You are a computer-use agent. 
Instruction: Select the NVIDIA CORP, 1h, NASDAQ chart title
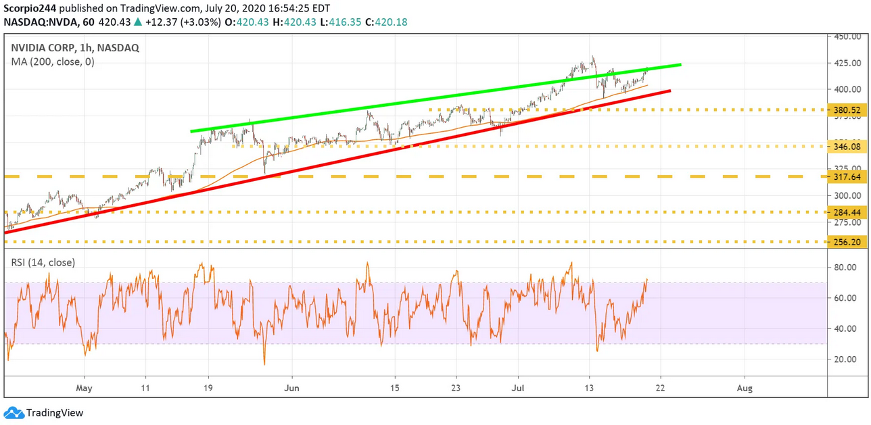pos(74,48)
